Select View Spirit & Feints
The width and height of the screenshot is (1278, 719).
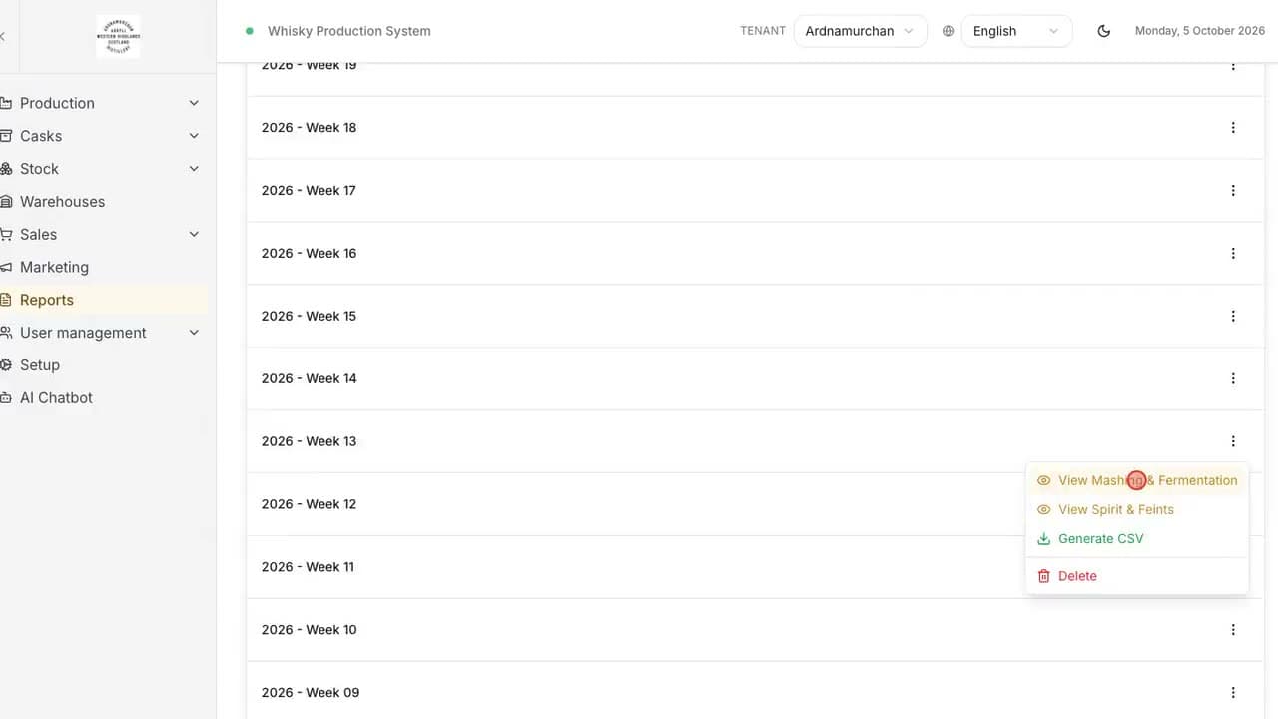pyautogui.click(x=1137, y=509)
